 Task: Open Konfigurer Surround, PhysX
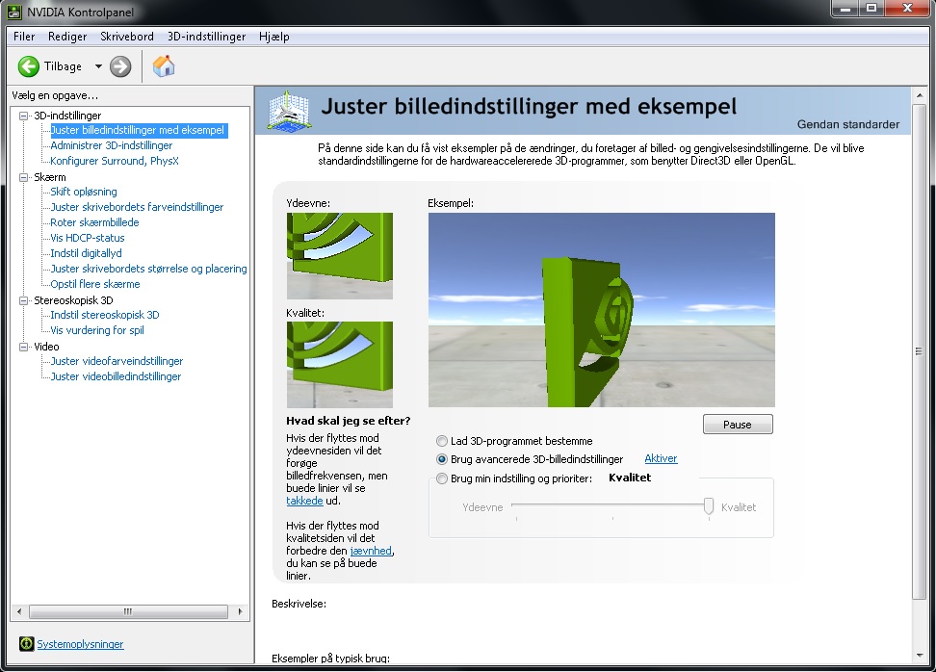pos(115,161)
